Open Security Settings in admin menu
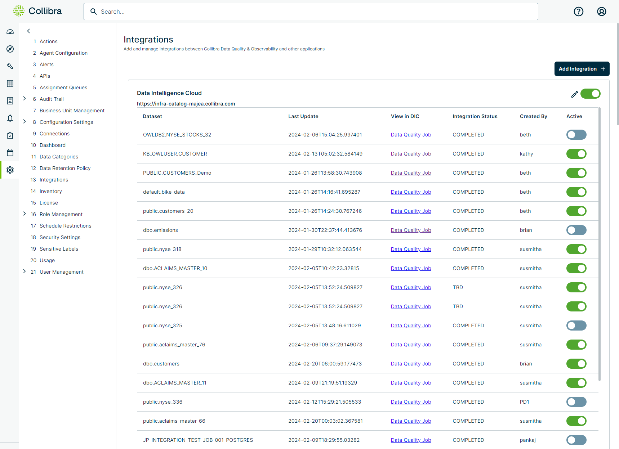The width and height of the screenshot is (619, 449). point(60,237)
